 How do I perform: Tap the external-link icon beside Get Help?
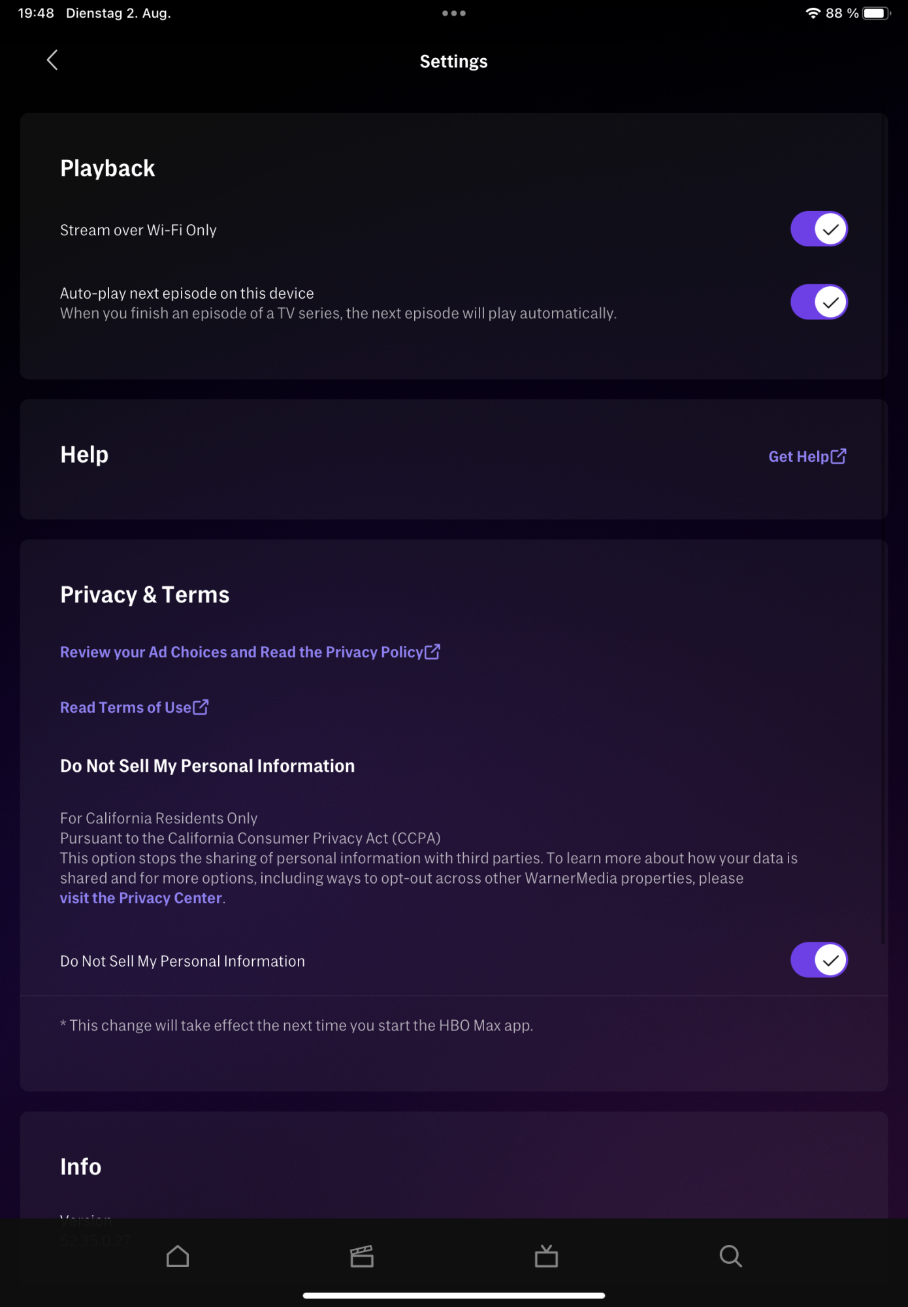[x=839, y=456]
